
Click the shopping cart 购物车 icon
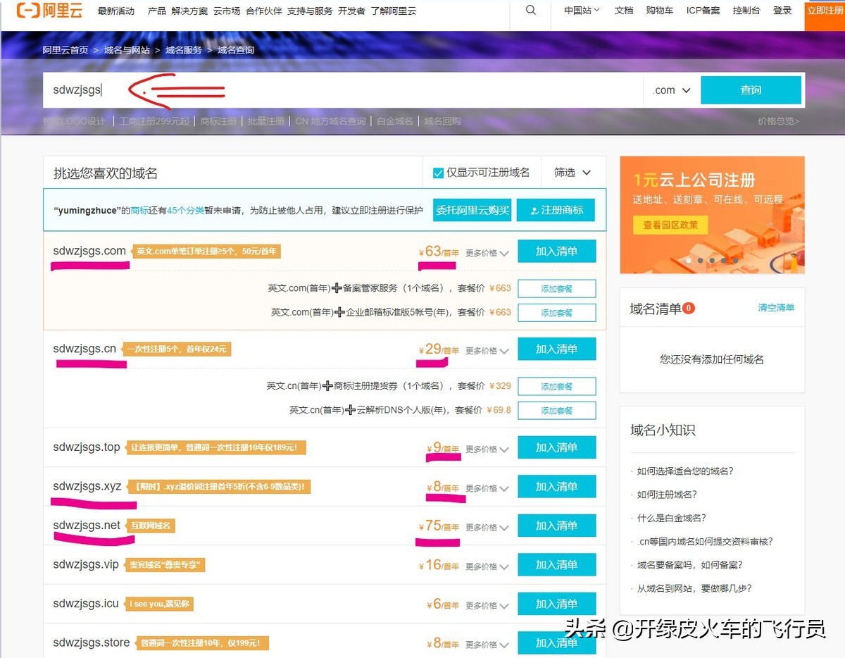pos(659,11)
